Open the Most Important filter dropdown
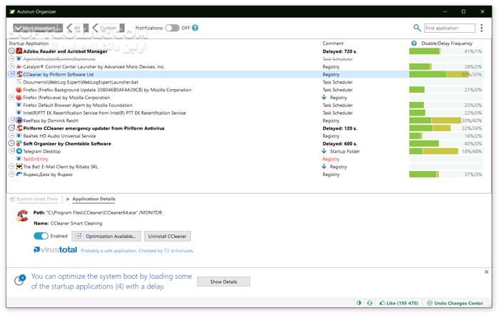 click(x=37, y=28)
